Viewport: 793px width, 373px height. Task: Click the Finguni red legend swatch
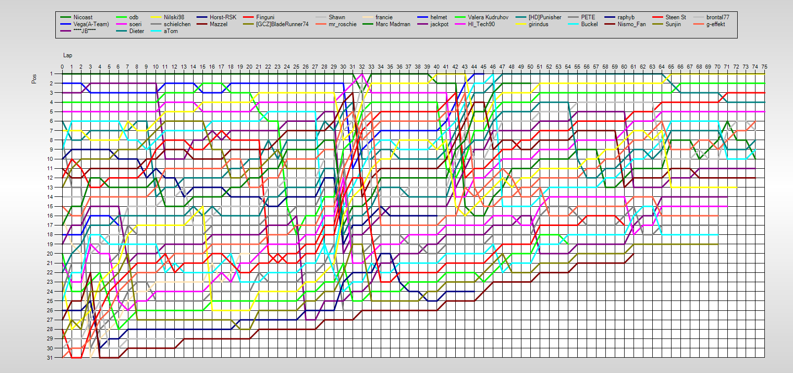pos(248,17)
